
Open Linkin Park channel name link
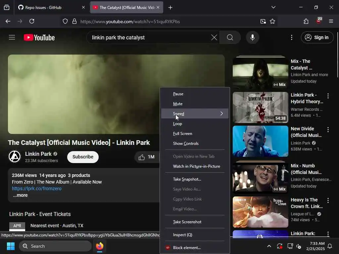coord(38,154)
